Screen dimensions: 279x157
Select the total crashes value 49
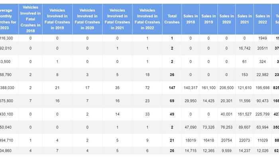(172, 114)
